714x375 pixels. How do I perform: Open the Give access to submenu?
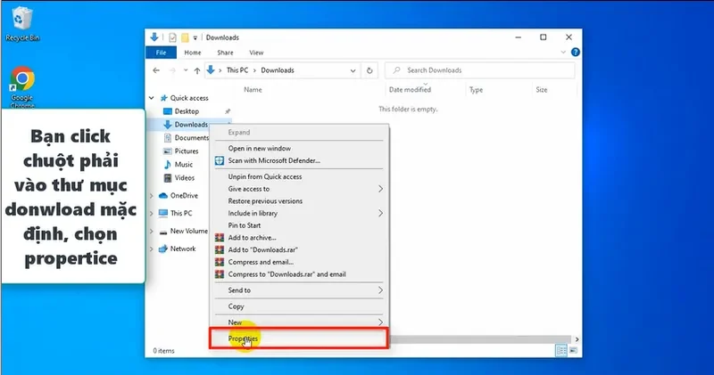(299, 189)
